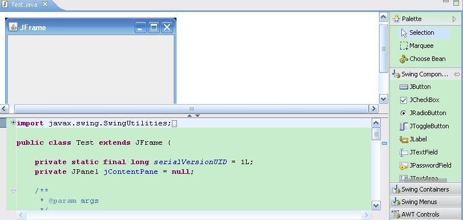Expand the folded import statements
The image size is (463, 220).
[13, 123]
